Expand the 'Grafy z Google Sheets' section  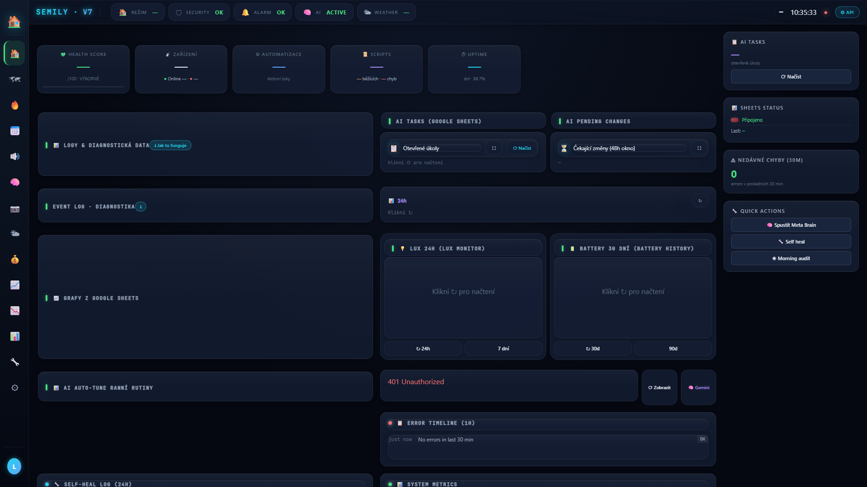[205, 297]
